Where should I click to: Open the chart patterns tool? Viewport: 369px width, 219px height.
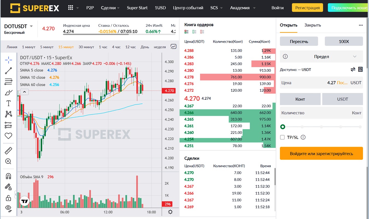coord(8,114)
